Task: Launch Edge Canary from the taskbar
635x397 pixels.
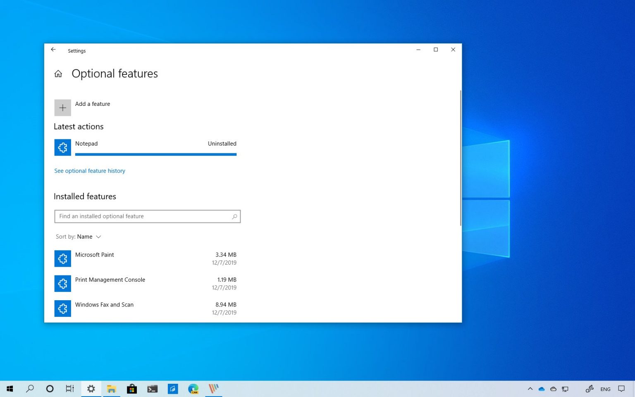Action: point(193,389)
